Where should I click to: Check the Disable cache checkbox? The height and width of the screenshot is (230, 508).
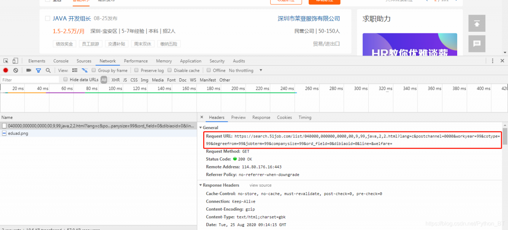[170, 70]
